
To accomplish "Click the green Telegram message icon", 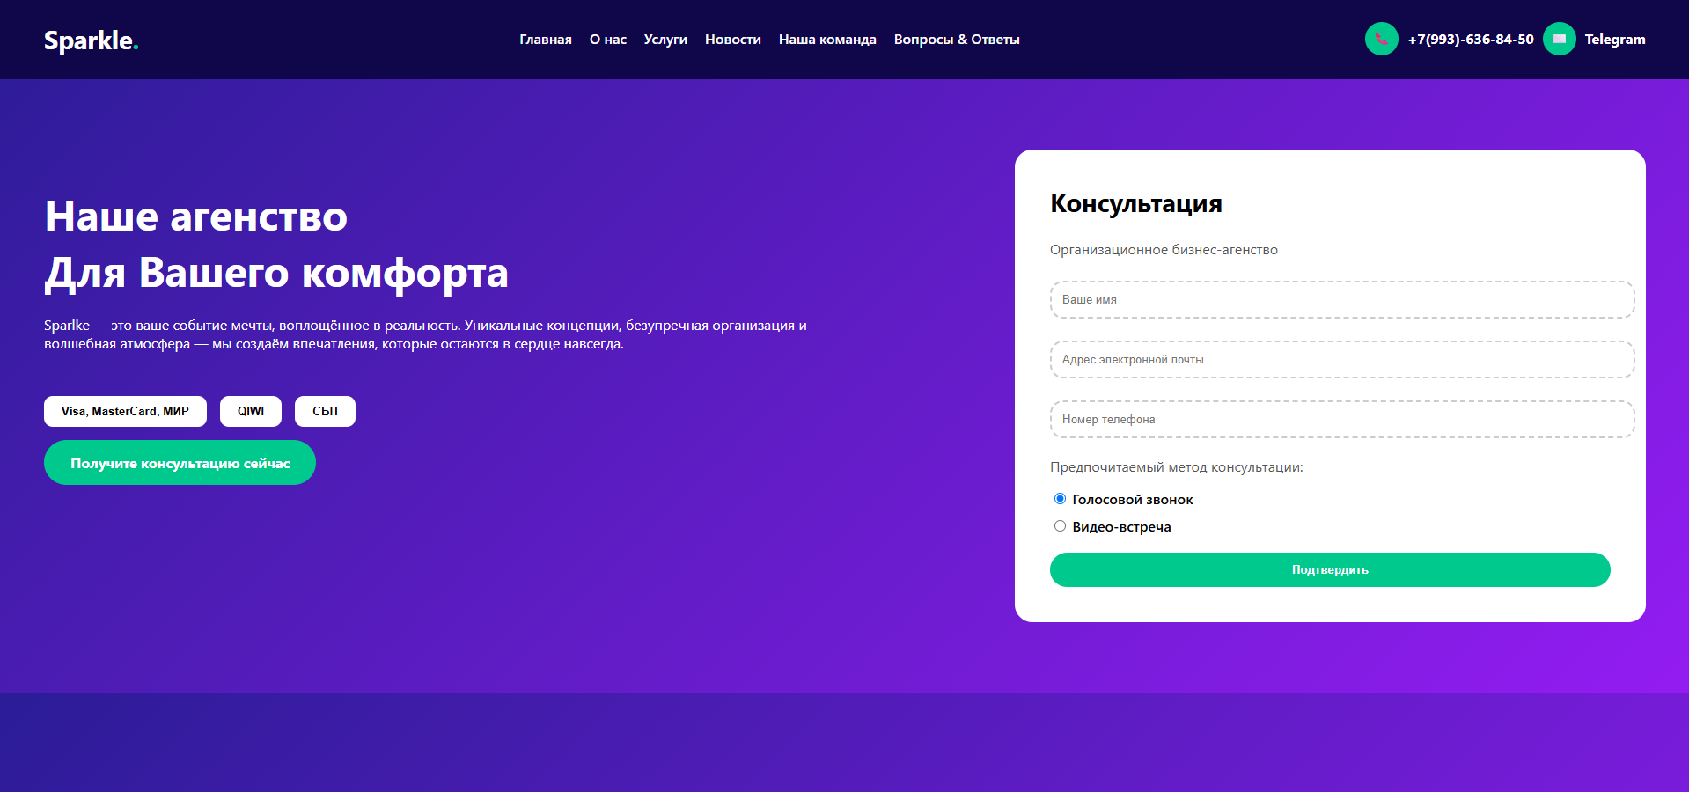I will (1559, 39).
